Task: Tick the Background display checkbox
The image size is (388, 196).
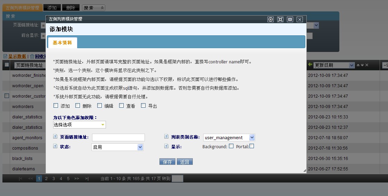Action: (231, 146)
